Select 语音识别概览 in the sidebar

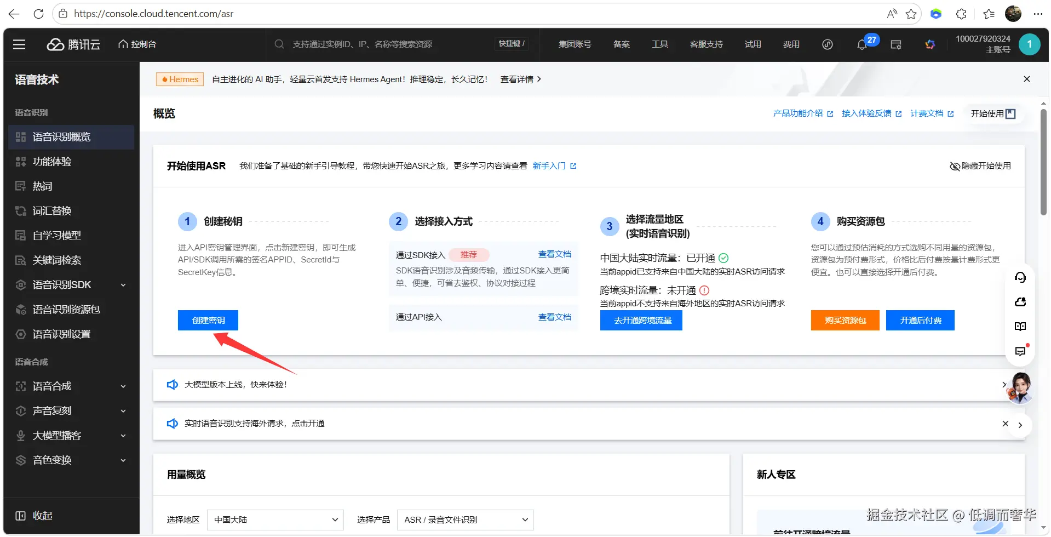71,137
